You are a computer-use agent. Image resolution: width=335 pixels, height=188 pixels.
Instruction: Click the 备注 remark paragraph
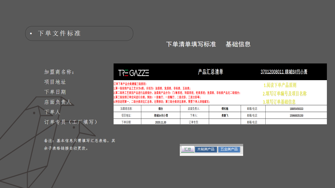[x=80, y=144]
